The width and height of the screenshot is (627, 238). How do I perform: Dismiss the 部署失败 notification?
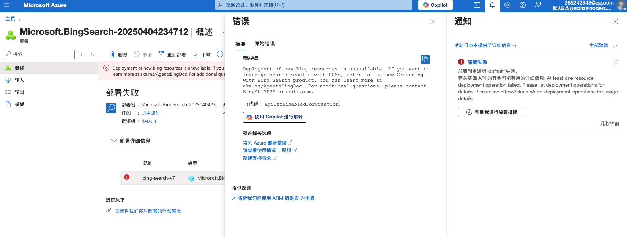pos(616,62)
